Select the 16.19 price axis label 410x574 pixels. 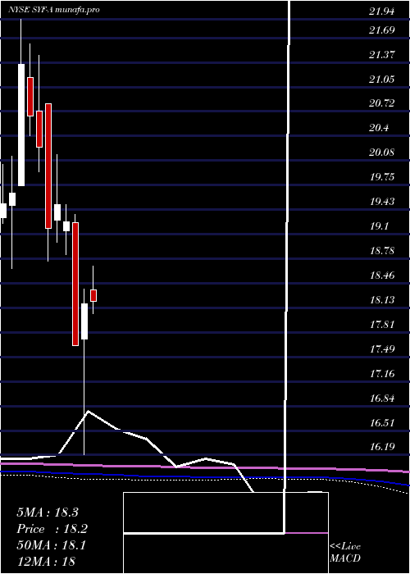[x=382, y=448]
